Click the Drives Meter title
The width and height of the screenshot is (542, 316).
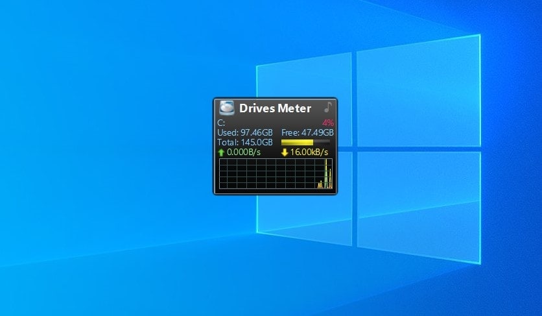[275, 108]
